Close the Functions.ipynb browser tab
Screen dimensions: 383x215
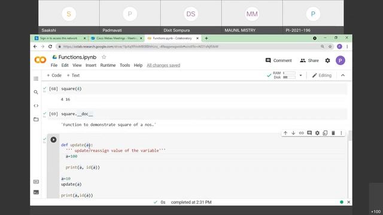pyautogui.click(x=197, y=38)
